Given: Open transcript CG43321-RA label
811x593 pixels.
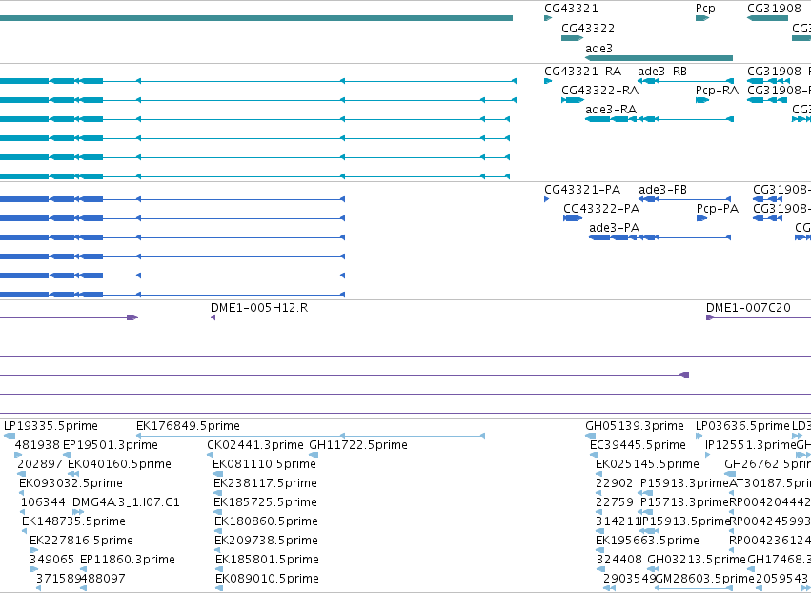Looking at the screenshot, I should 583,72.
